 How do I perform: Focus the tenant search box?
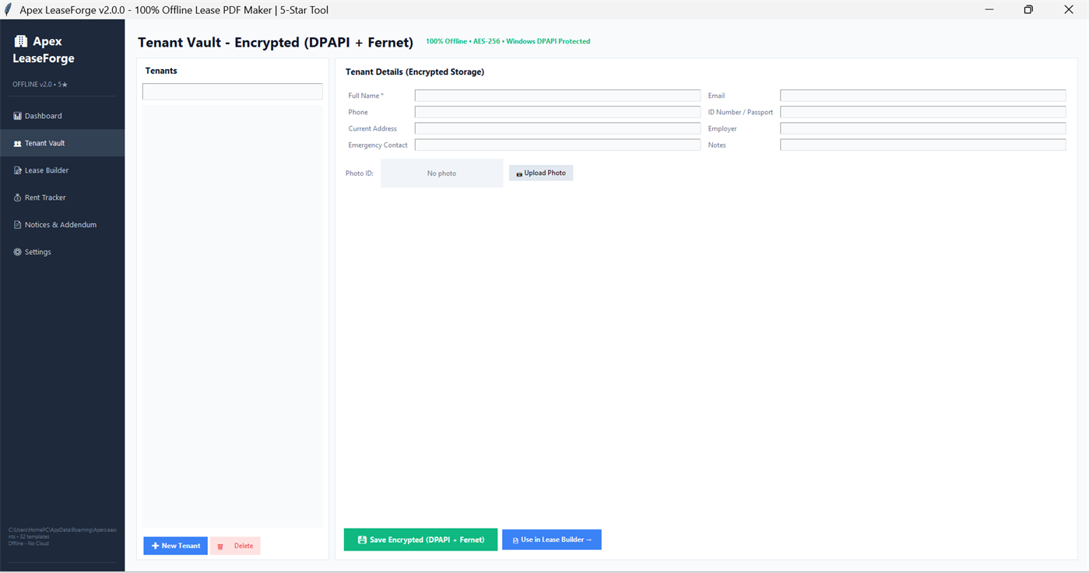232,91
